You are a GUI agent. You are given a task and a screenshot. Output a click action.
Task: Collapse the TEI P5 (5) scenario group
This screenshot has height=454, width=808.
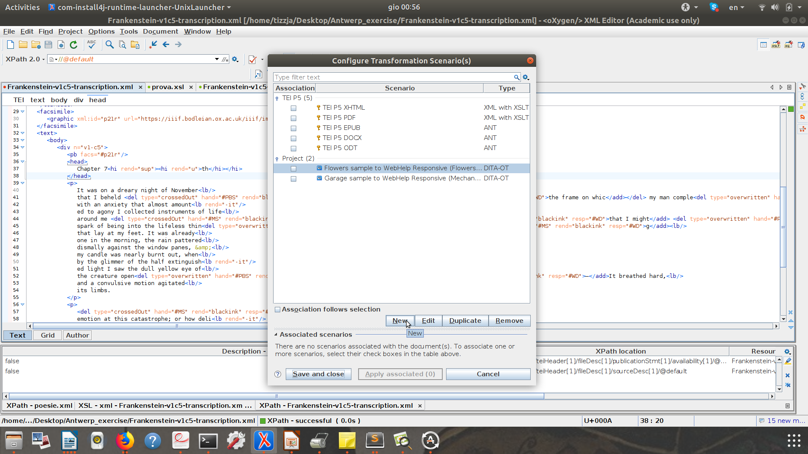pos(277,98)
